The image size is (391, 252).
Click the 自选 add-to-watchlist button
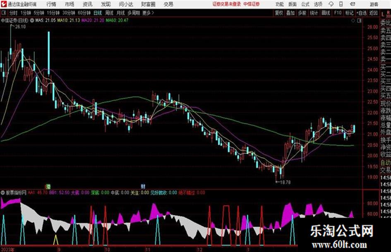coord(361,13)
